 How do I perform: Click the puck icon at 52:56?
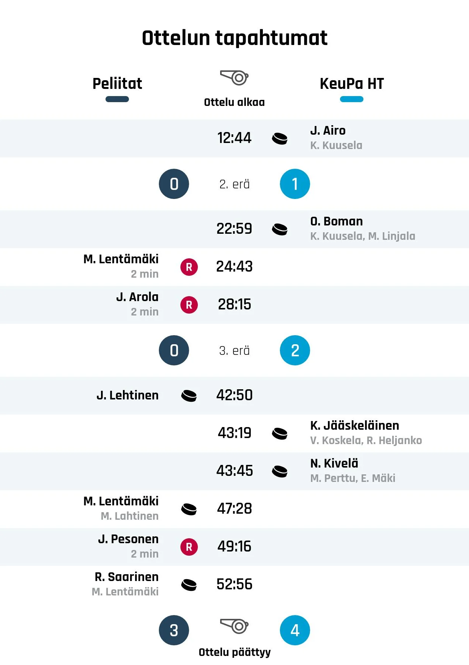pos(189,585)
